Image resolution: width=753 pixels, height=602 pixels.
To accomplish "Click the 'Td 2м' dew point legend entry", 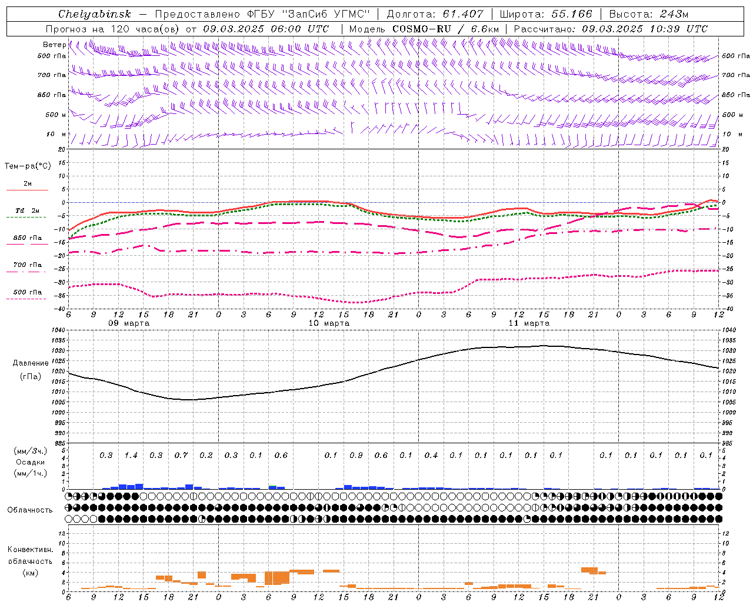I will [x=28, y=210].
